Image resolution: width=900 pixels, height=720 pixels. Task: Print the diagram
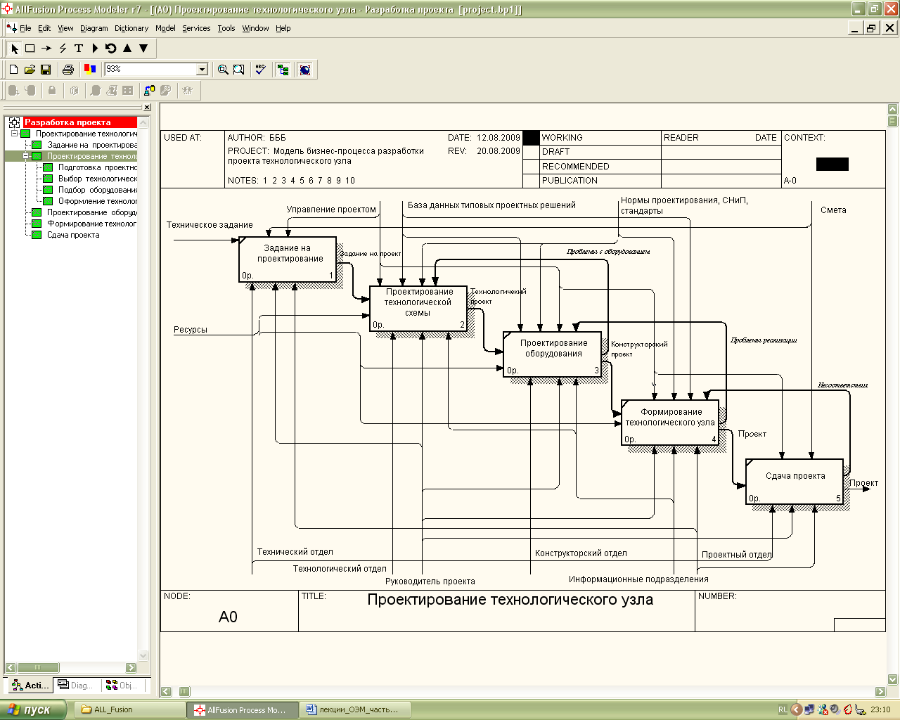pyautogui.click(x=68, y=70)
